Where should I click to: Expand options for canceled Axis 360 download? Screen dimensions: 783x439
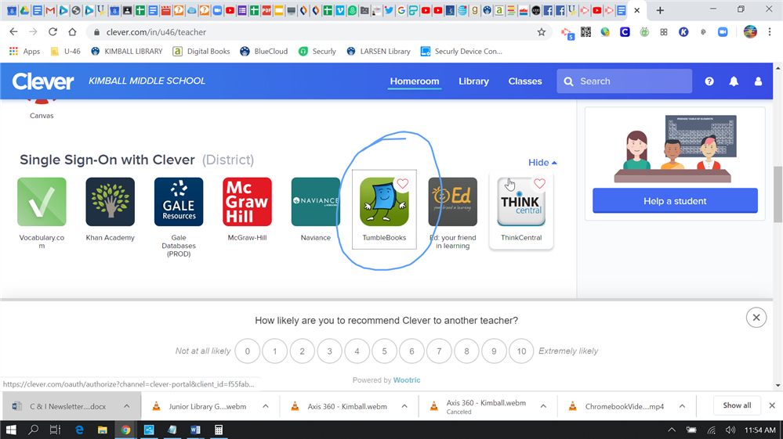point(543,406)
